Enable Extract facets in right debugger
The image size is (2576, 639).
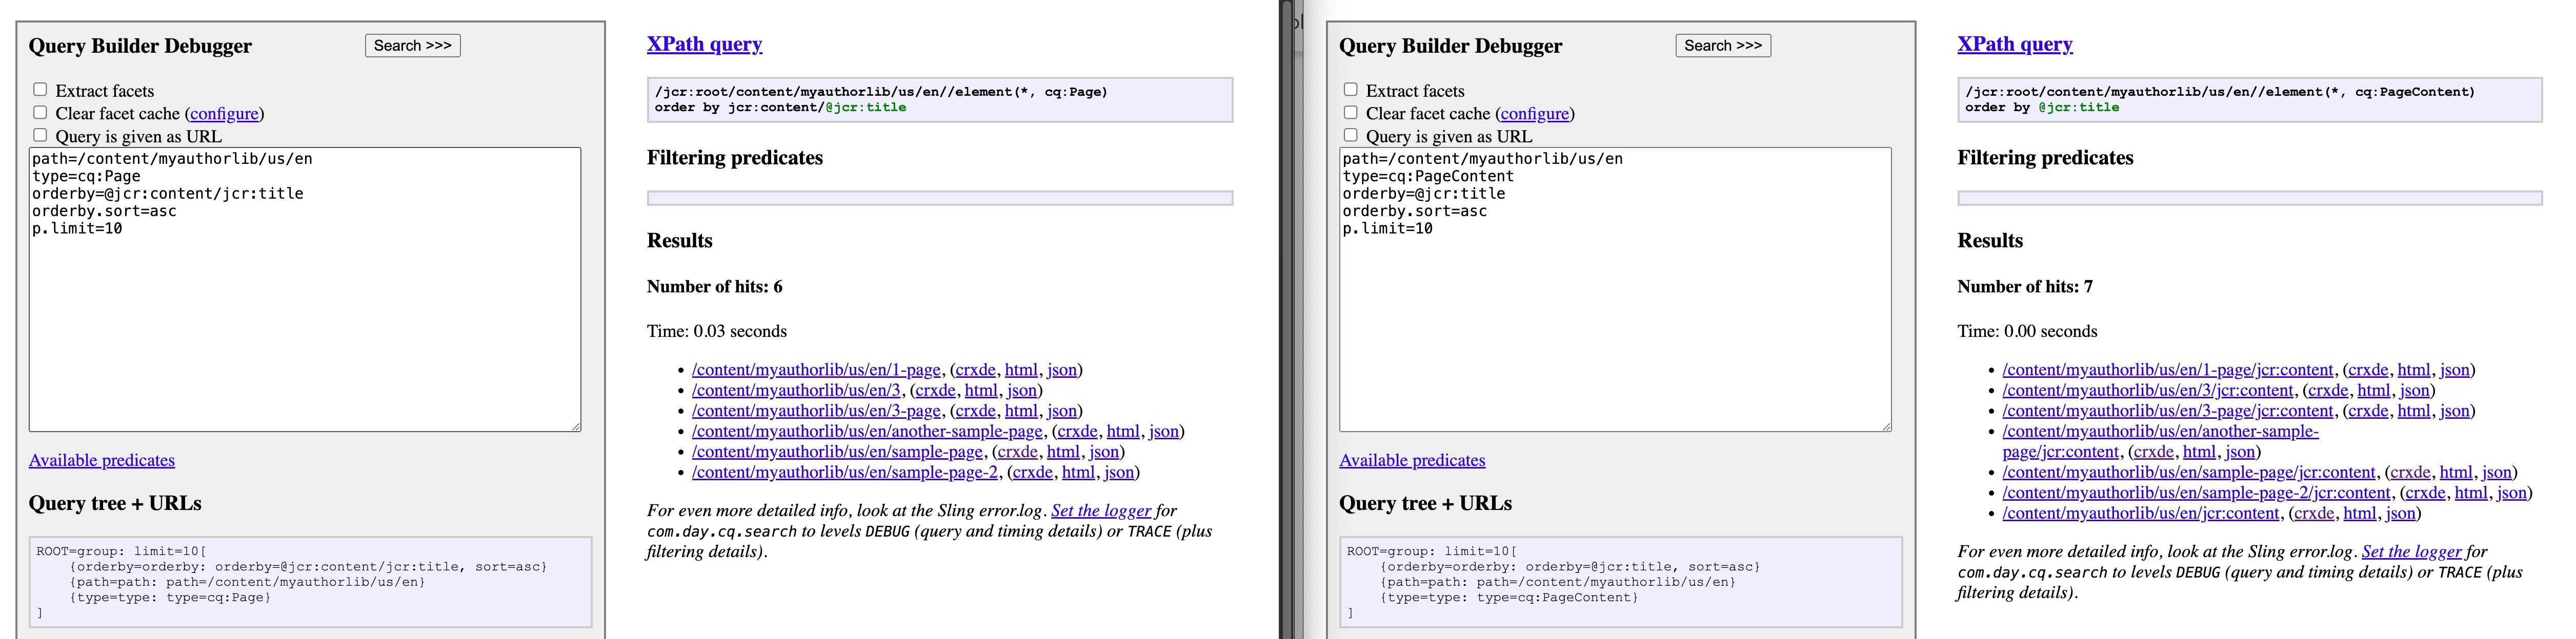[1350, 90]
